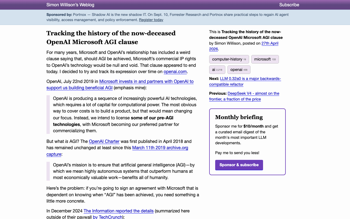Select the ai tag
Viewport: 350px width, 219px height.
[x=217, y=70]
